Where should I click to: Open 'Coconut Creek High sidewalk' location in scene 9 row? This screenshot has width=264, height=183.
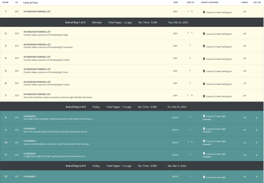(x=214, y=130)
